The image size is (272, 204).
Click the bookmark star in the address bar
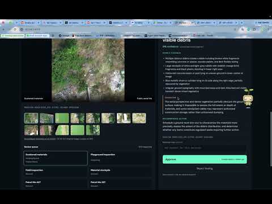click(x=235, y=29)
